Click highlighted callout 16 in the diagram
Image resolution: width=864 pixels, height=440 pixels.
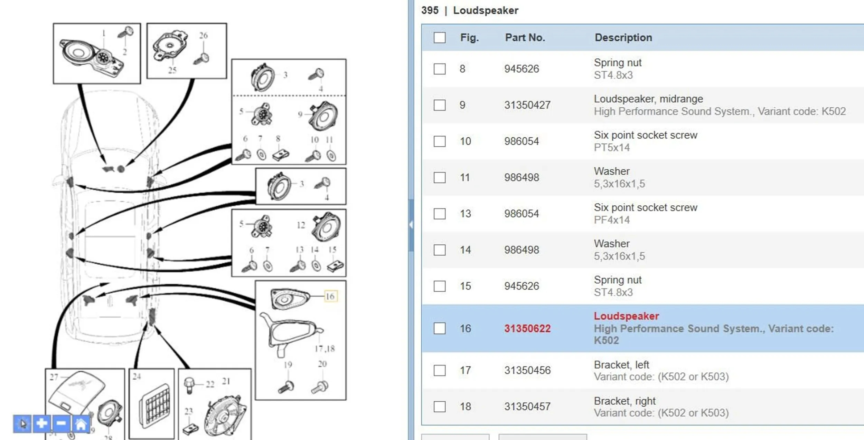click(330, 296)
